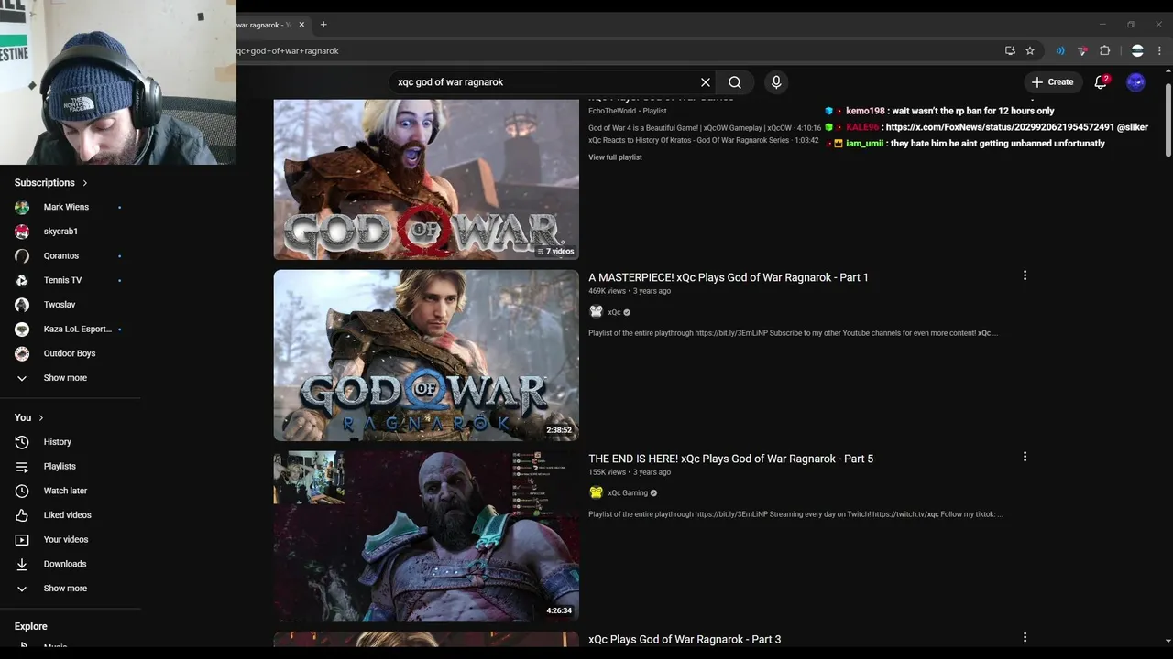Open the xQc channel name link
Screen dimensions: 1173x659
[x=615, y=312]
